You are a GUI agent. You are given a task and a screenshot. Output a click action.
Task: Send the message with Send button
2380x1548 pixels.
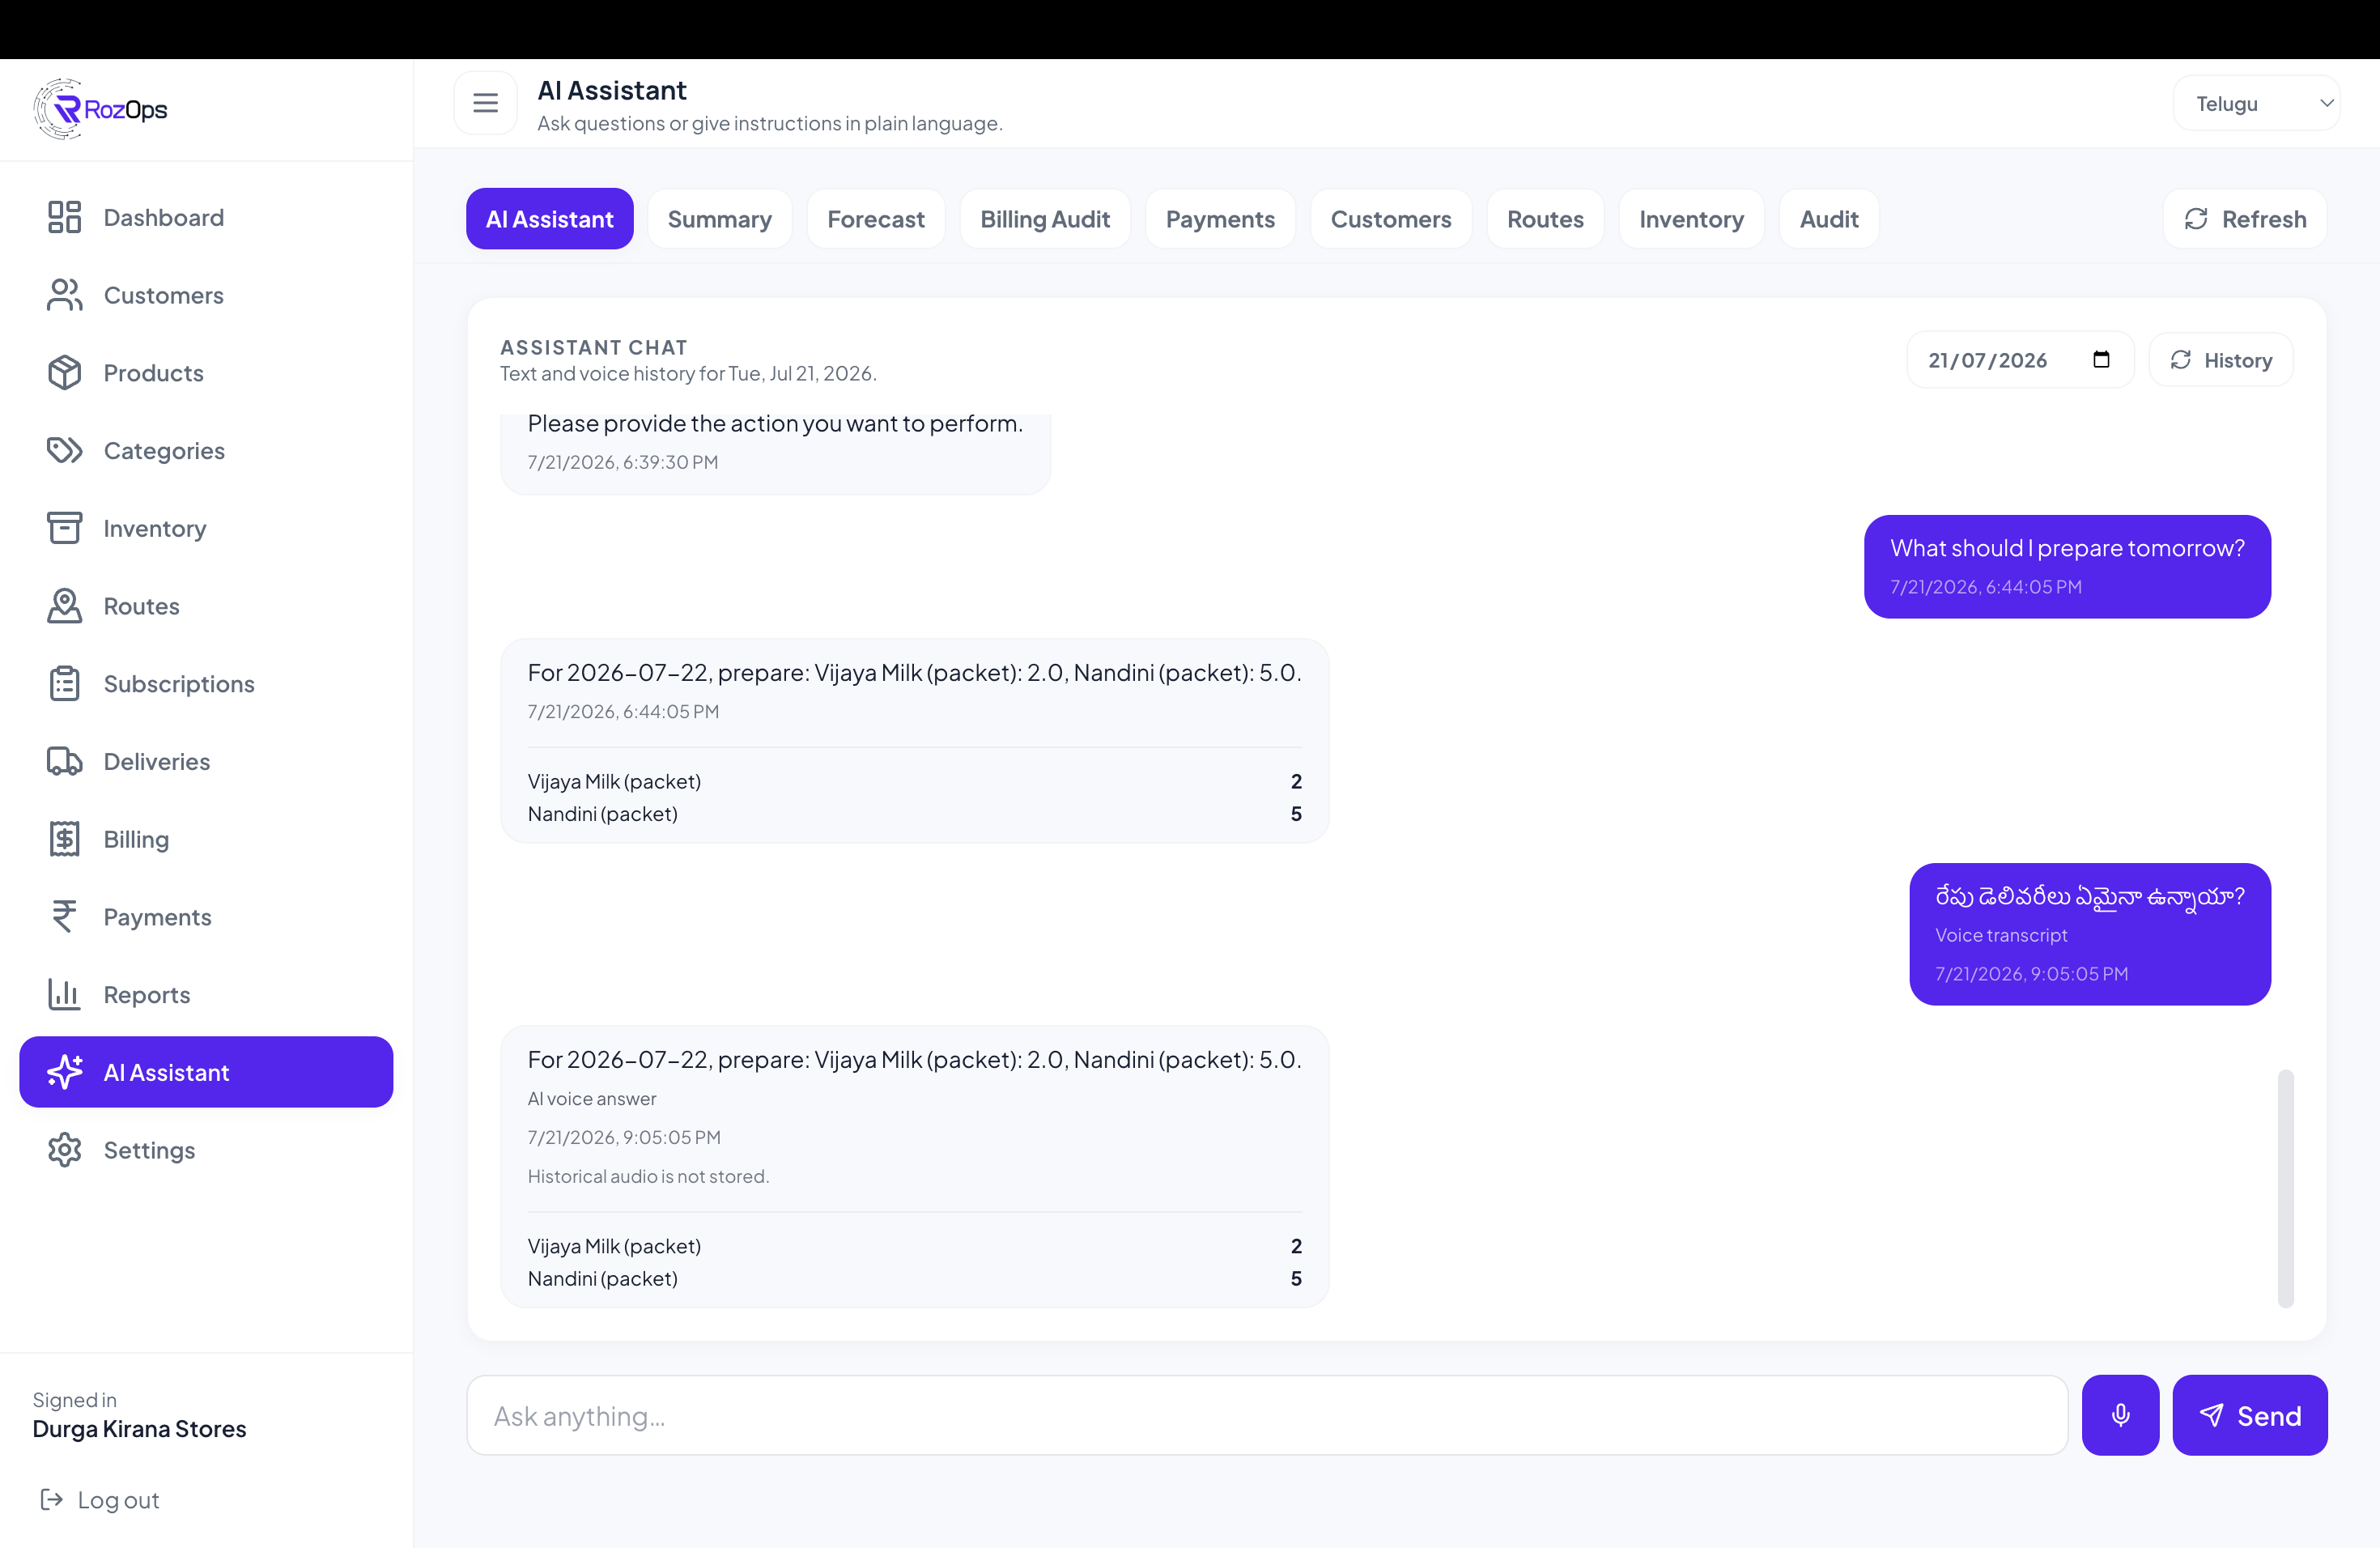[2250, 1415]
